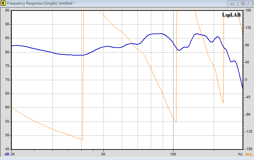Click the '0' degree axis value
Screen dimensions: 254x160
click(246, 80)
